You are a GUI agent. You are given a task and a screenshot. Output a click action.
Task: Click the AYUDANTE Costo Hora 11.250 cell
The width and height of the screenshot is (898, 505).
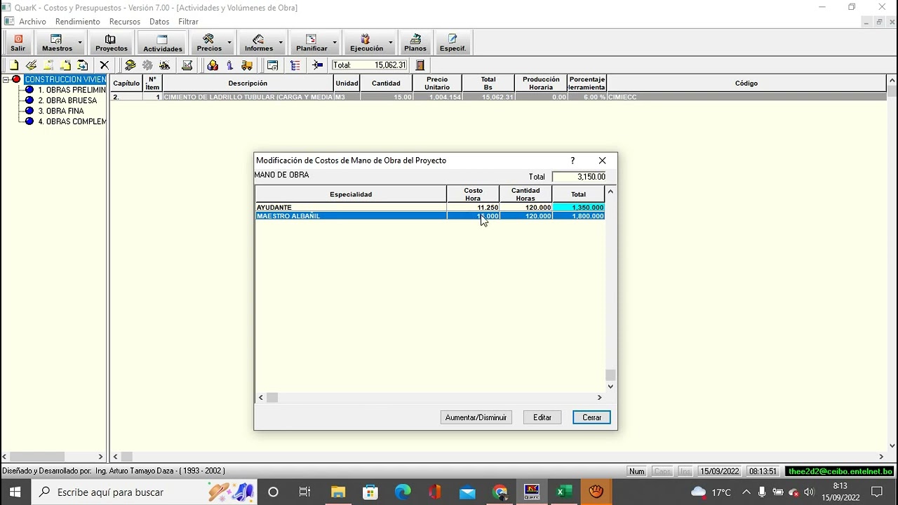[x=473, y=208]
